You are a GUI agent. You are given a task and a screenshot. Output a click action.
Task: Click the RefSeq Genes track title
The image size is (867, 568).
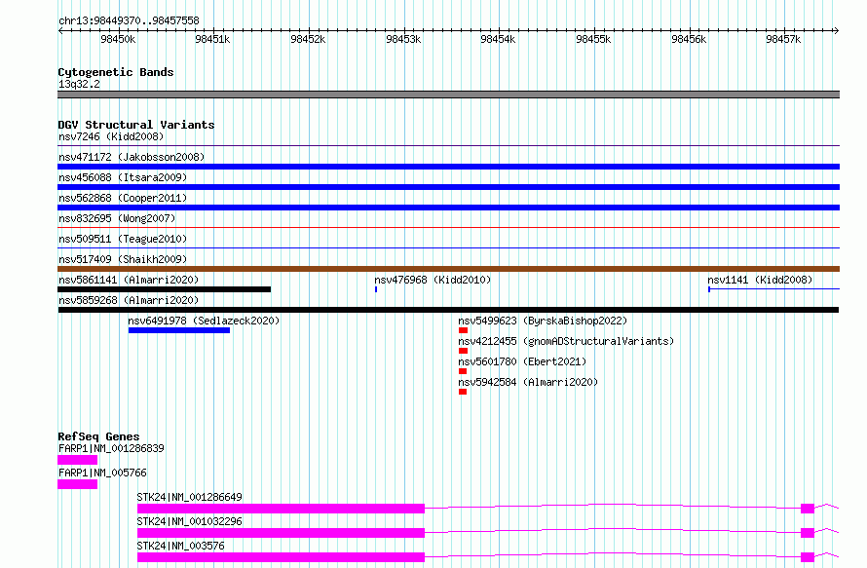[x=98, y=436]
